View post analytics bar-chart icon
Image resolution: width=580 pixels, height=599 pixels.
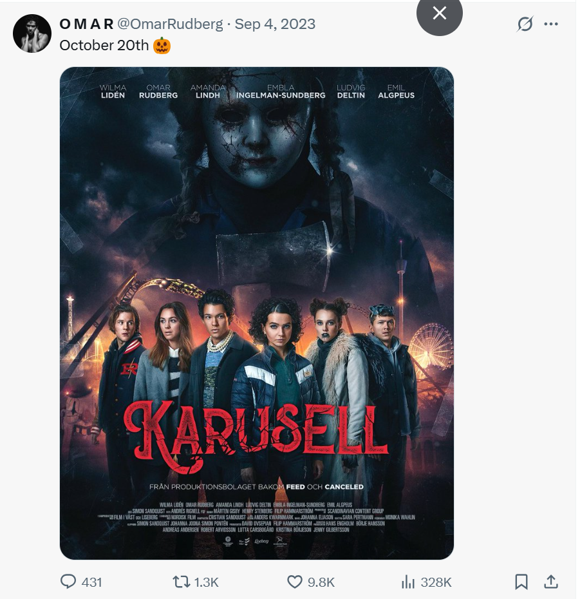[407, 582]
